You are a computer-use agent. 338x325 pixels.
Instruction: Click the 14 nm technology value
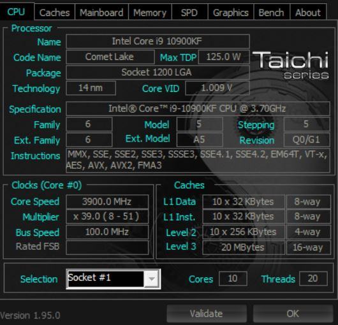tap(91, 88)
